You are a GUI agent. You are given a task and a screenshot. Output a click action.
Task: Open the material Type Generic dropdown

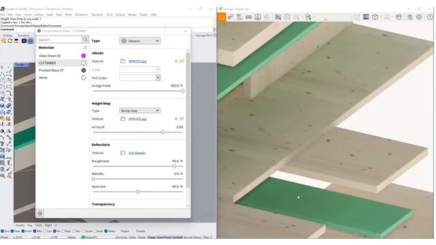pyautogui.click(x=140, y=41)
